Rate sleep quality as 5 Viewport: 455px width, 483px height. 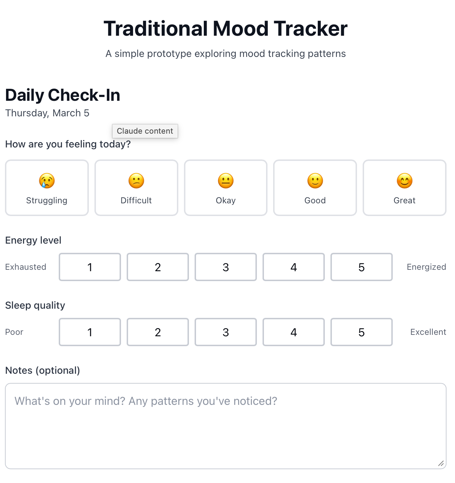pos(362,332)
